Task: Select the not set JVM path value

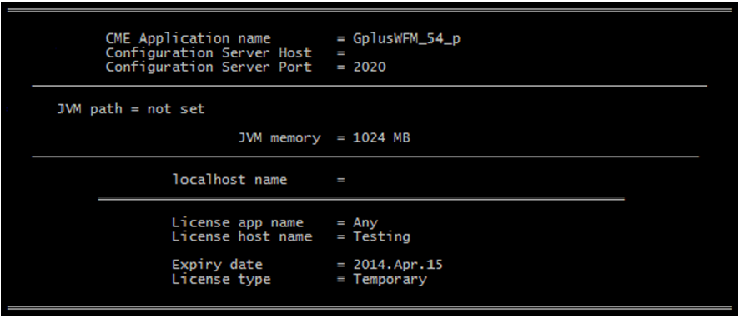Action: [176, 109]
